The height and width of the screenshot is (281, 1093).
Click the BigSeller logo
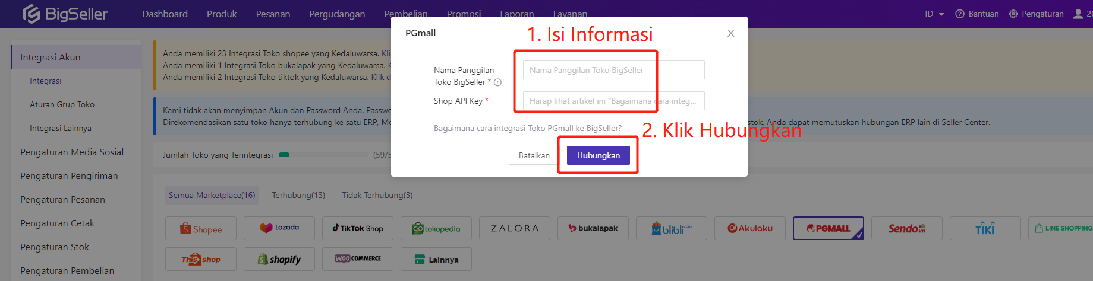[x=65, y=14]
